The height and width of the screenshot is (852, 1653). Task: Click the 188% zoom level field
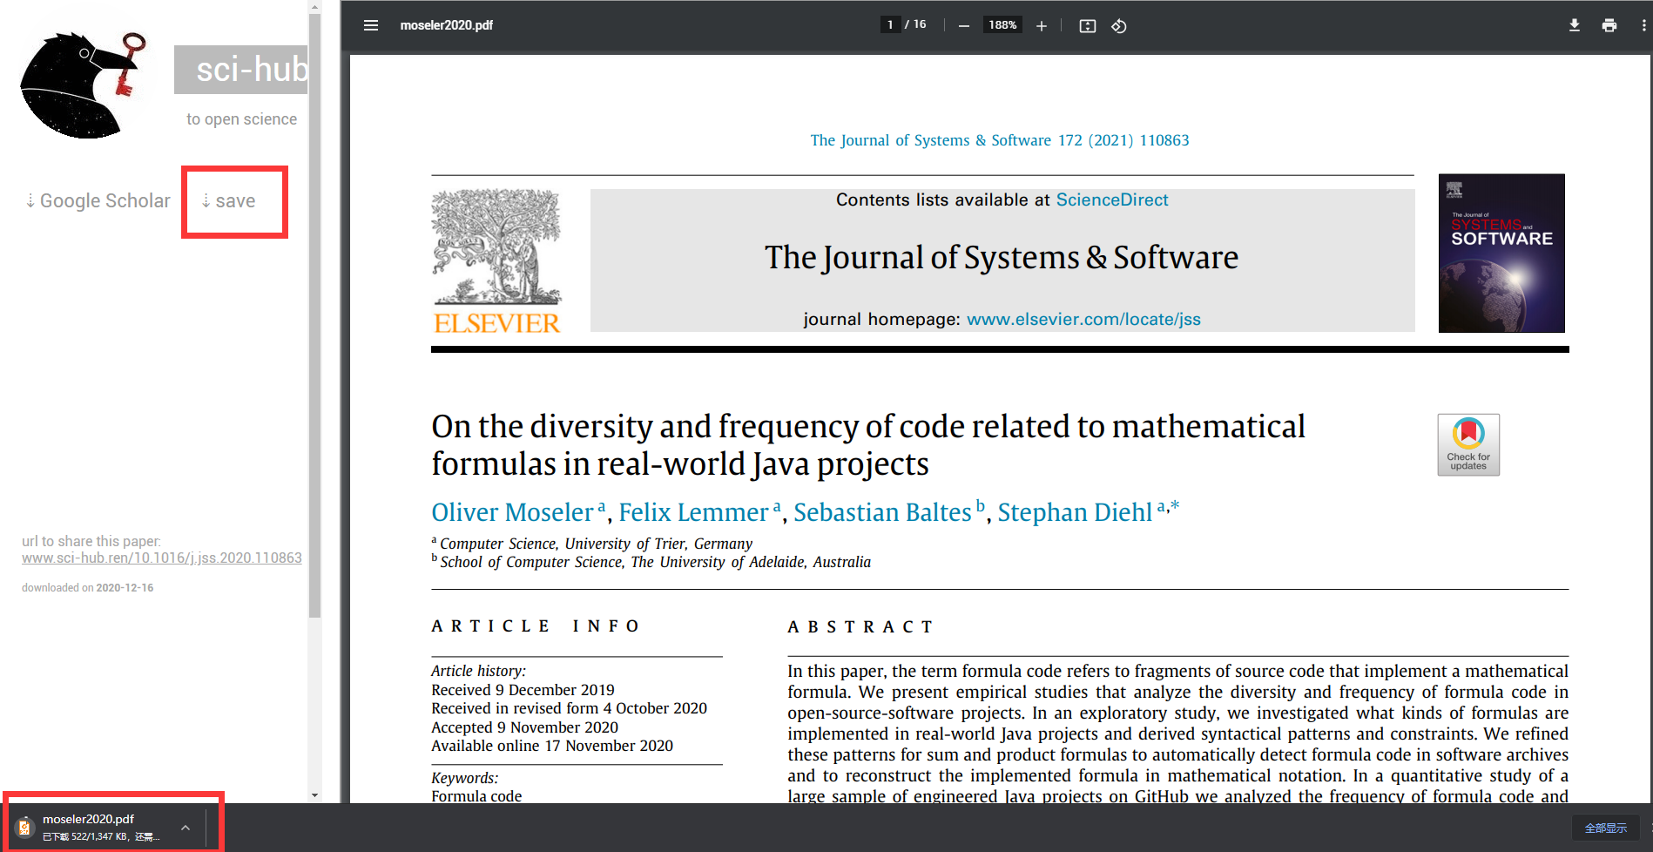point(1002,25)
